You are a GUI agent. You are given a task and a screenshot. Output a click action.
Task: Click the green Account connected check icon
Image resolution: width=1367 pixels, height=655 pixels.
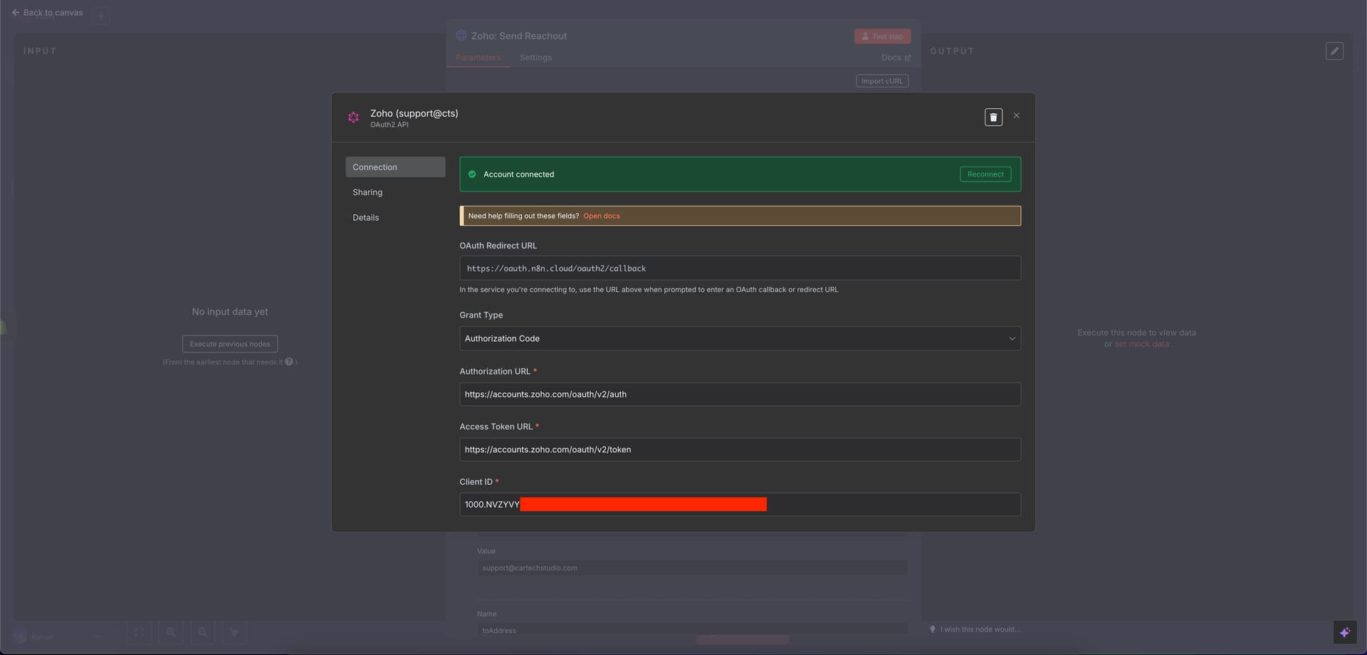(472, 174)
